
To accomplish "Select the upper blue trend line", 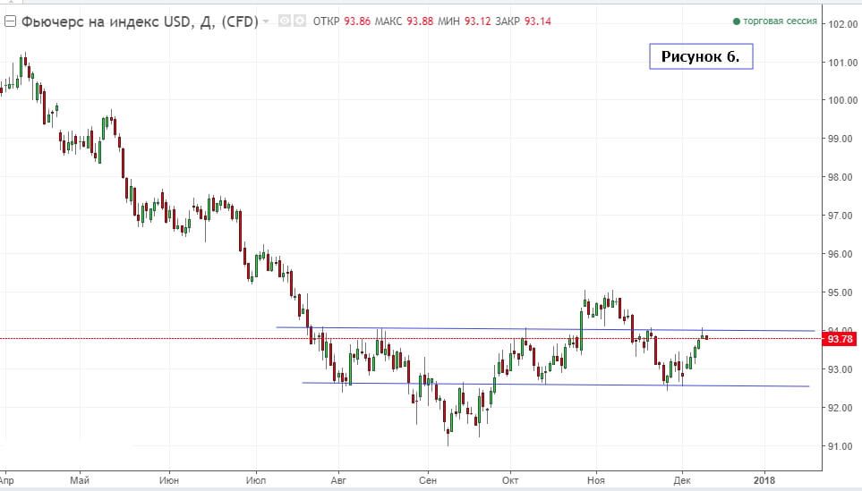I will (x=448, y=328).
